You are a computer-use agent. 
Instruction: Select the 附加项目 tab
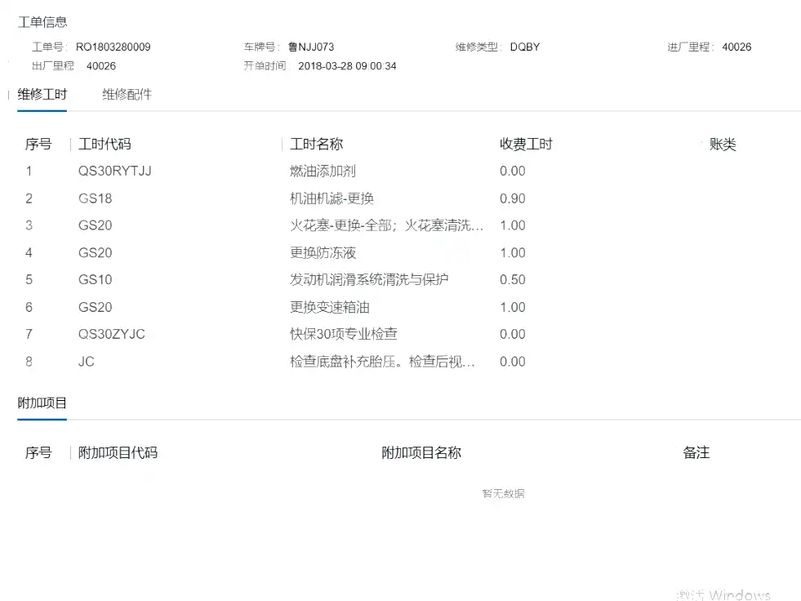pos(42,403)
